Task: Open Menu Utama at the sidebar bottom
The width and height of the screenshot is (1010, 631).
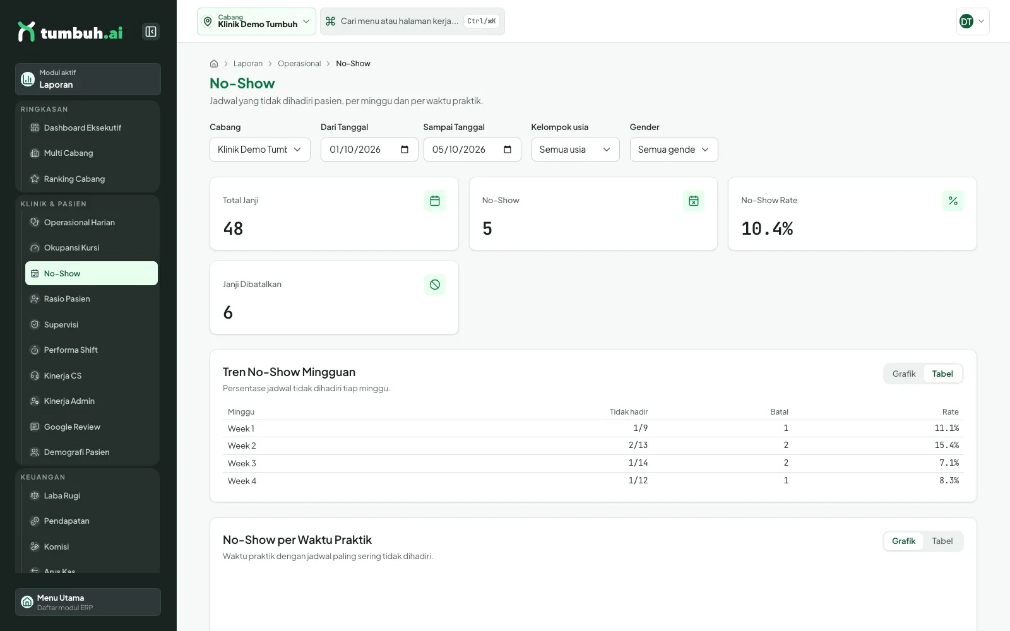Action: click(x=88, y=602)
